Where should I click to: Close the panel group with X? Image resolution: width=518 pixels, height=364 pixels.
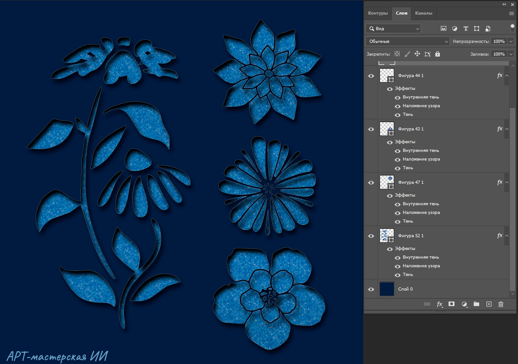[513, 4]
